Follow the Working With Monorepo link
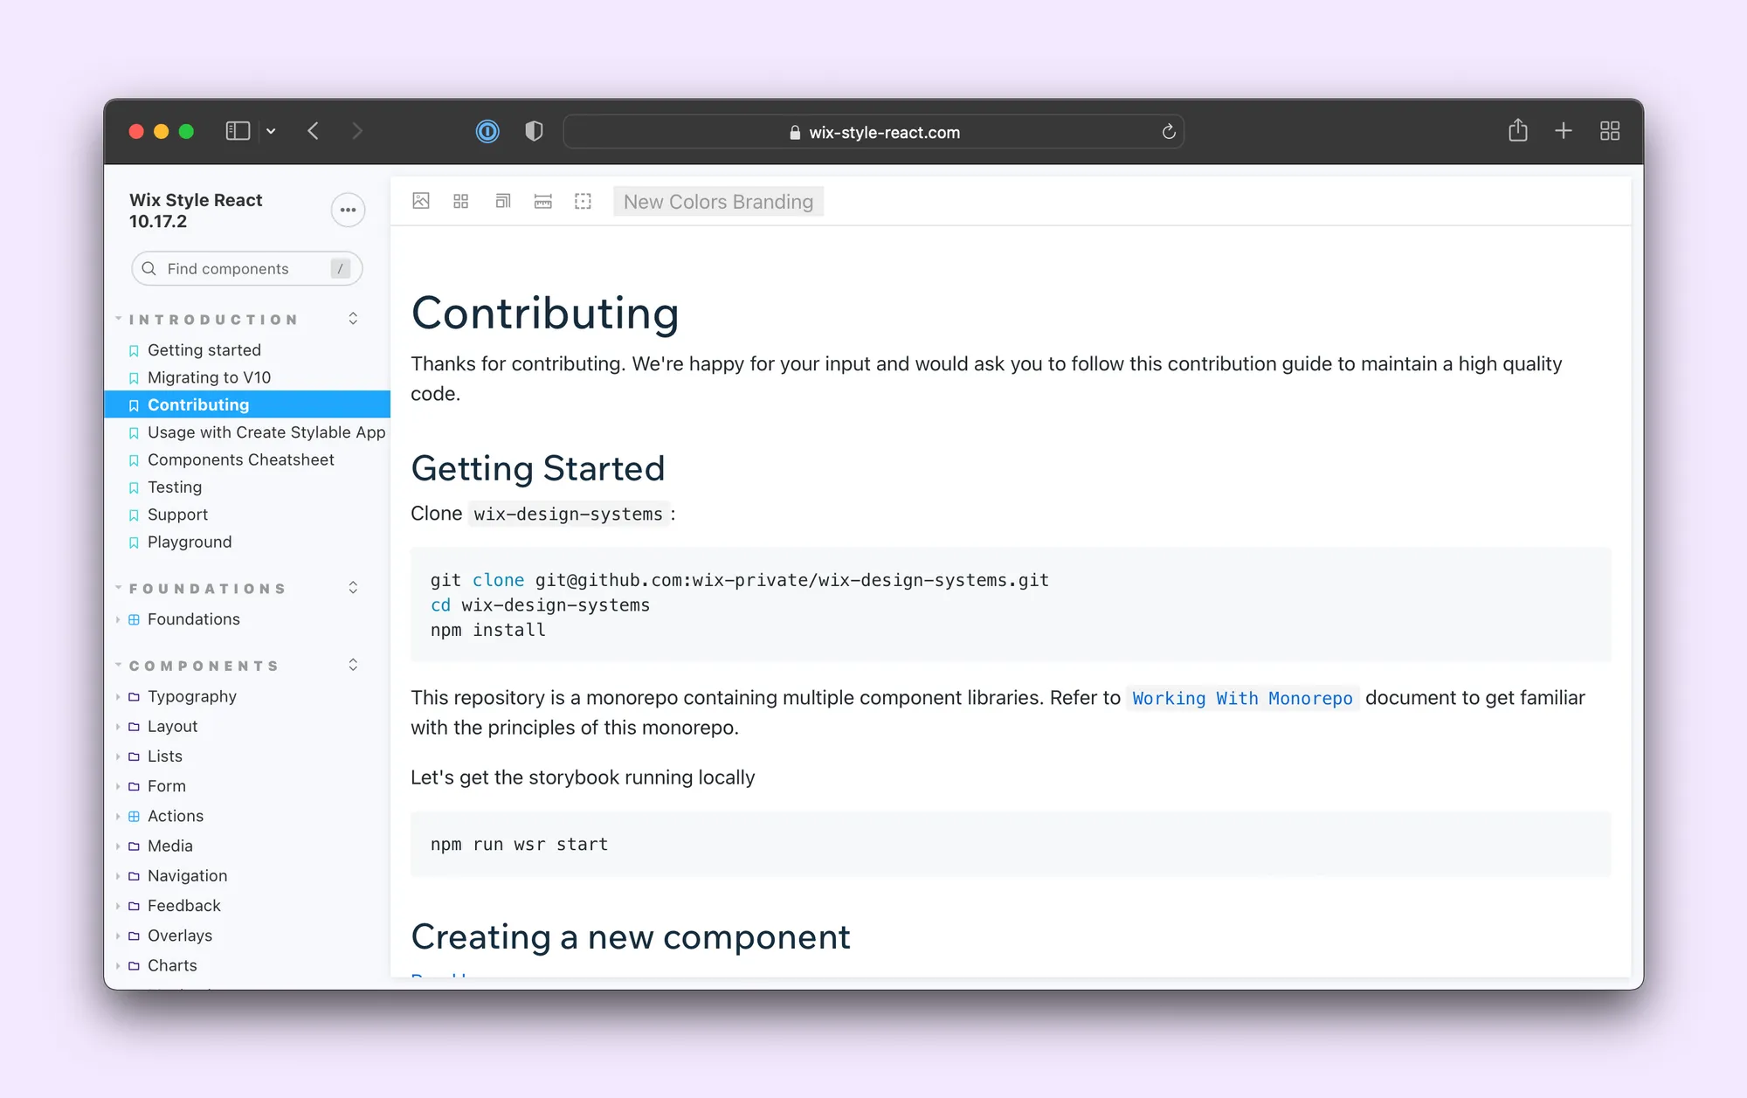Screen dimensions: 1747x1098 [x=1241, y=698]
